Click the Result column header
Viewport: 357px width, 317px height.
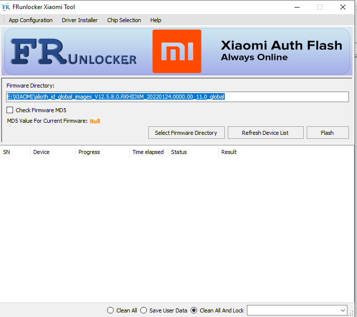pyautogui.click(x=229, y=152)
